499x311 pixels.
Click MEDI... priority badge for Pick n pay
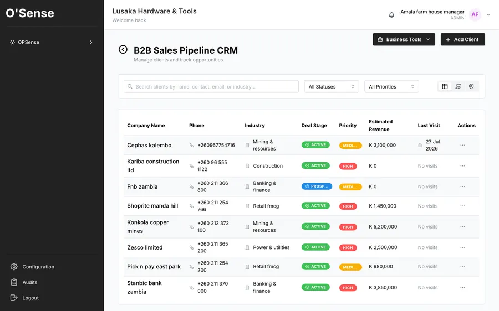[350, 267]
